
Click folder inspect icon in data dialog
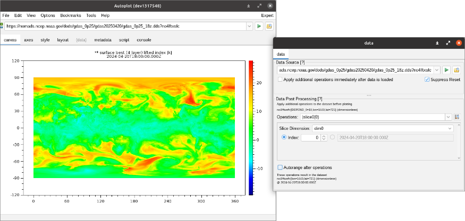click(456, 70)
